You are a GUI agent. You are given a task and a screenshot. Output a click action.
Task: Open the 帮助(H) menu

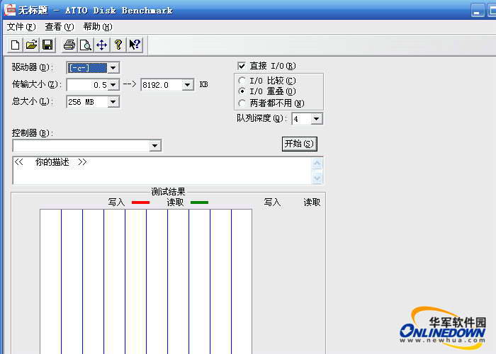pos(98,27)
